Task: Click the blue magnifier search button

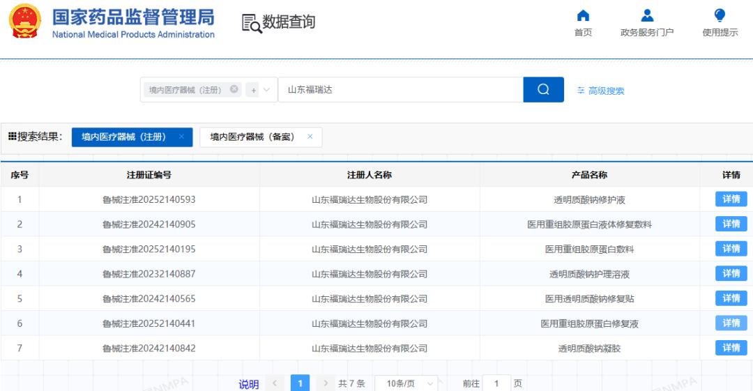Action: pyautogui.click(x=543, y=90)
